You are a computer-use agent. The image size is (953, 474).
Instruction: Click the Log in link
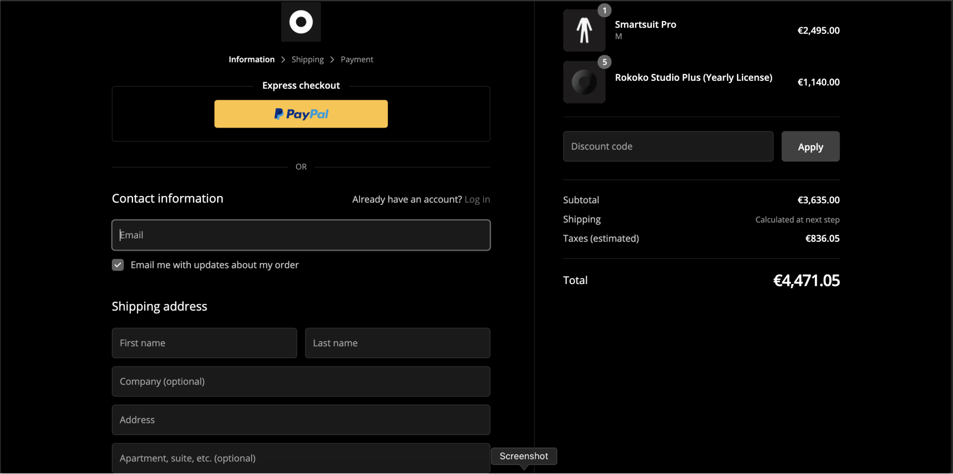point(478,199)
